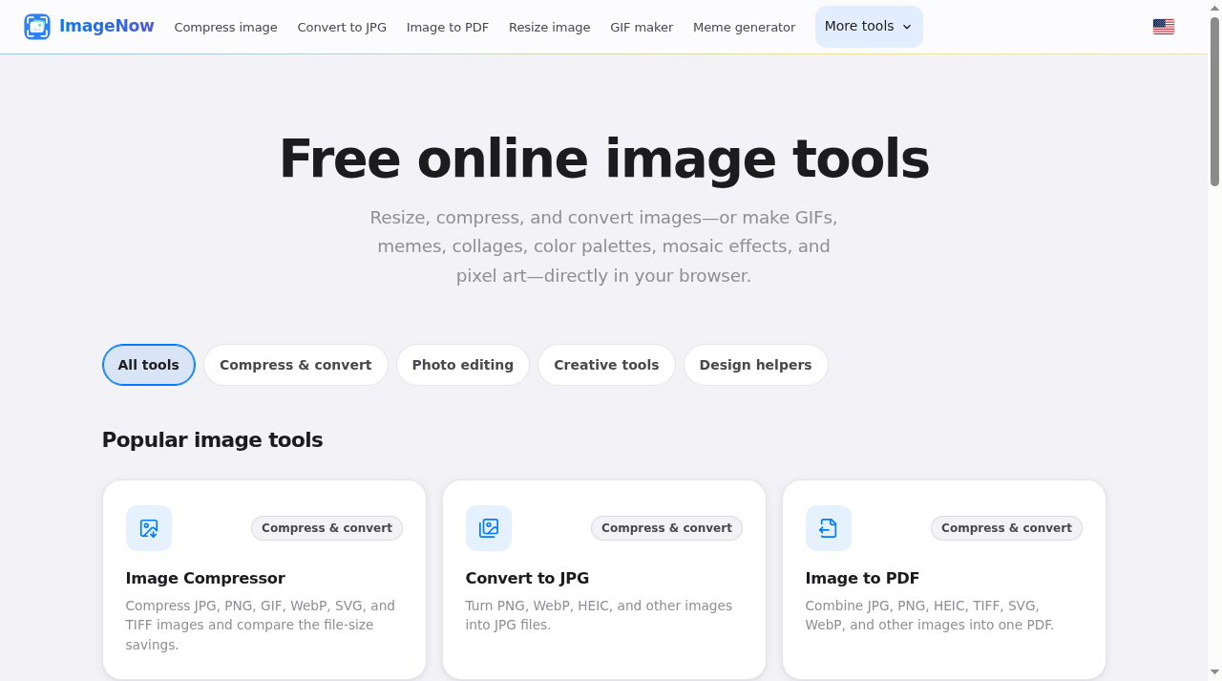Screen dimensions: 1222x681
Task: Click the hero subtitle starting with Resize, compress
Action: pyautogui.click(x=604, y=246)
